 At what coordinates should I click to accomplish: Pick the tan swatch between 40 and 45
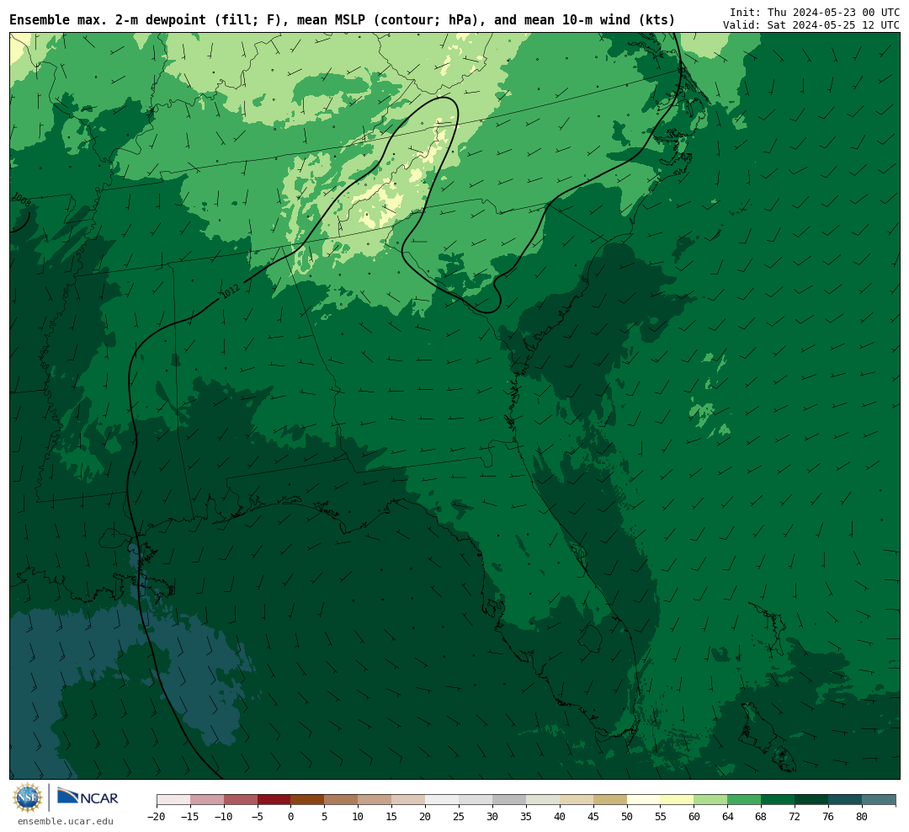[x=577, y=800]
